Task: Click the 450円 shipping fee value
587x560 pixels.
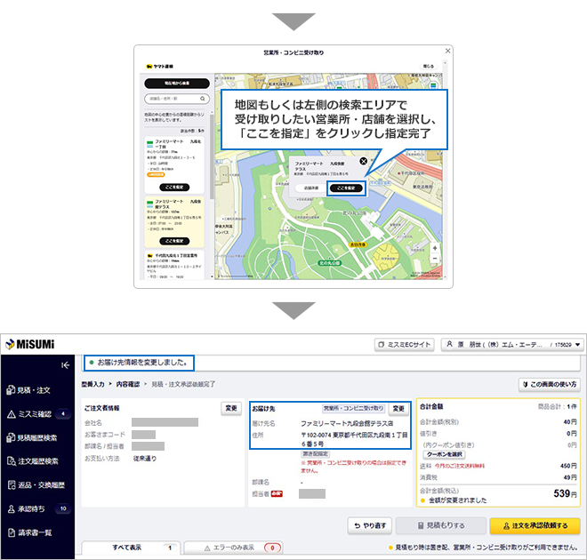Action: [568, 466]
